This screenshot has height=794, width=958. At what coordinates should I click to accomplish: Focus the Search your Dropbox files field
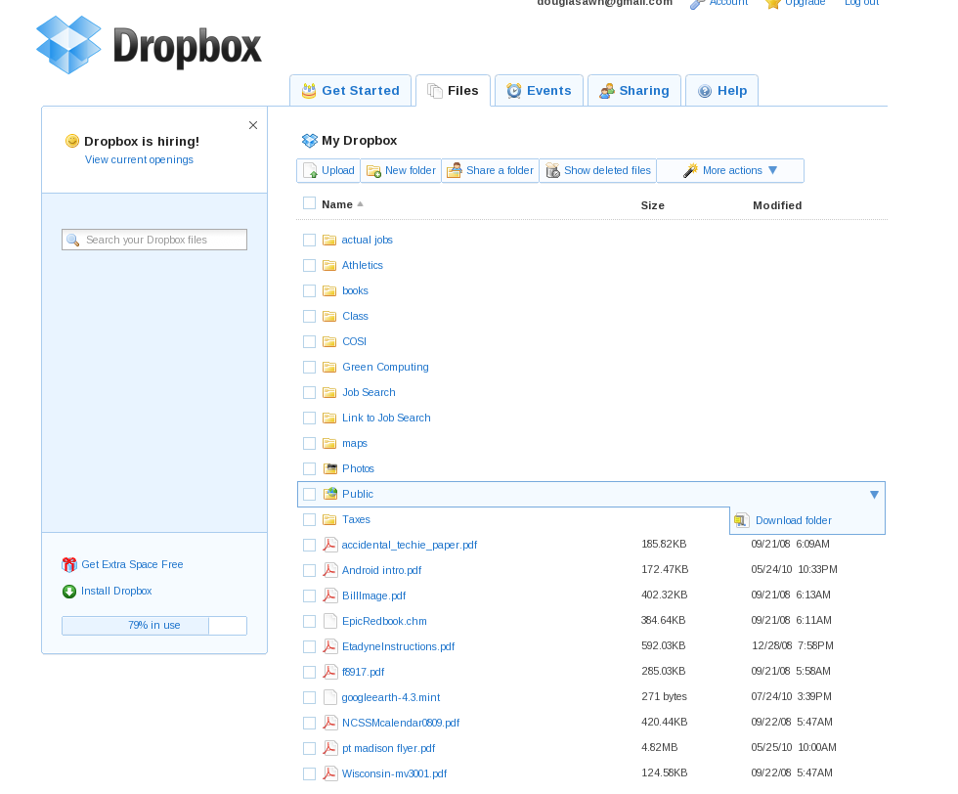coord(154,240)
